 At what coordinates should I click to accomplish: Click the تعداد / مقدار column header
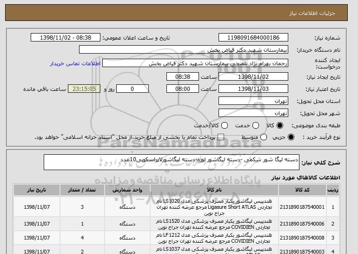[82, 190]
